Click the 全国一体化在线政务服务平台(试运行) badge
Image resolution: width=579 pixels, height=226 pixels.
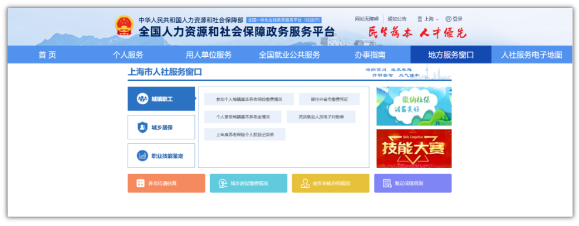(x=284, y=20)
